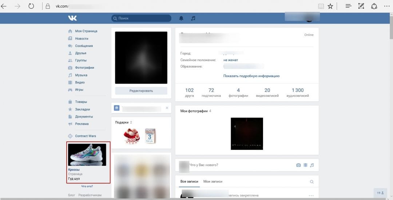Click the camera icon in post box
Screen dimensions: 393x200
[x=298, y=165]
